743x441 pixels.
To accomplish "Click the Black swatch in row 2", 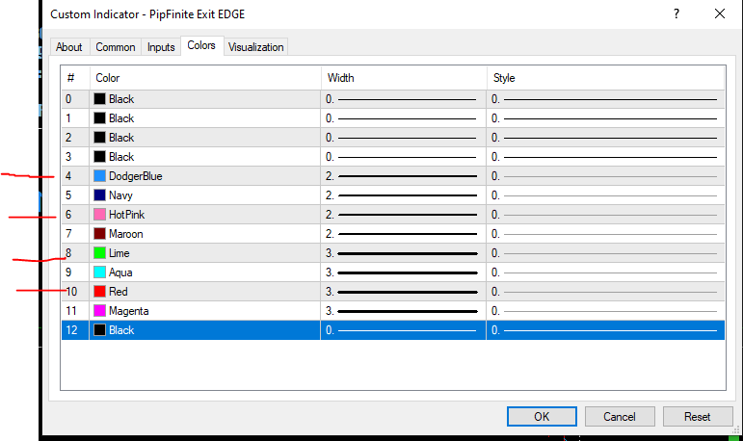I will point(99,138).
